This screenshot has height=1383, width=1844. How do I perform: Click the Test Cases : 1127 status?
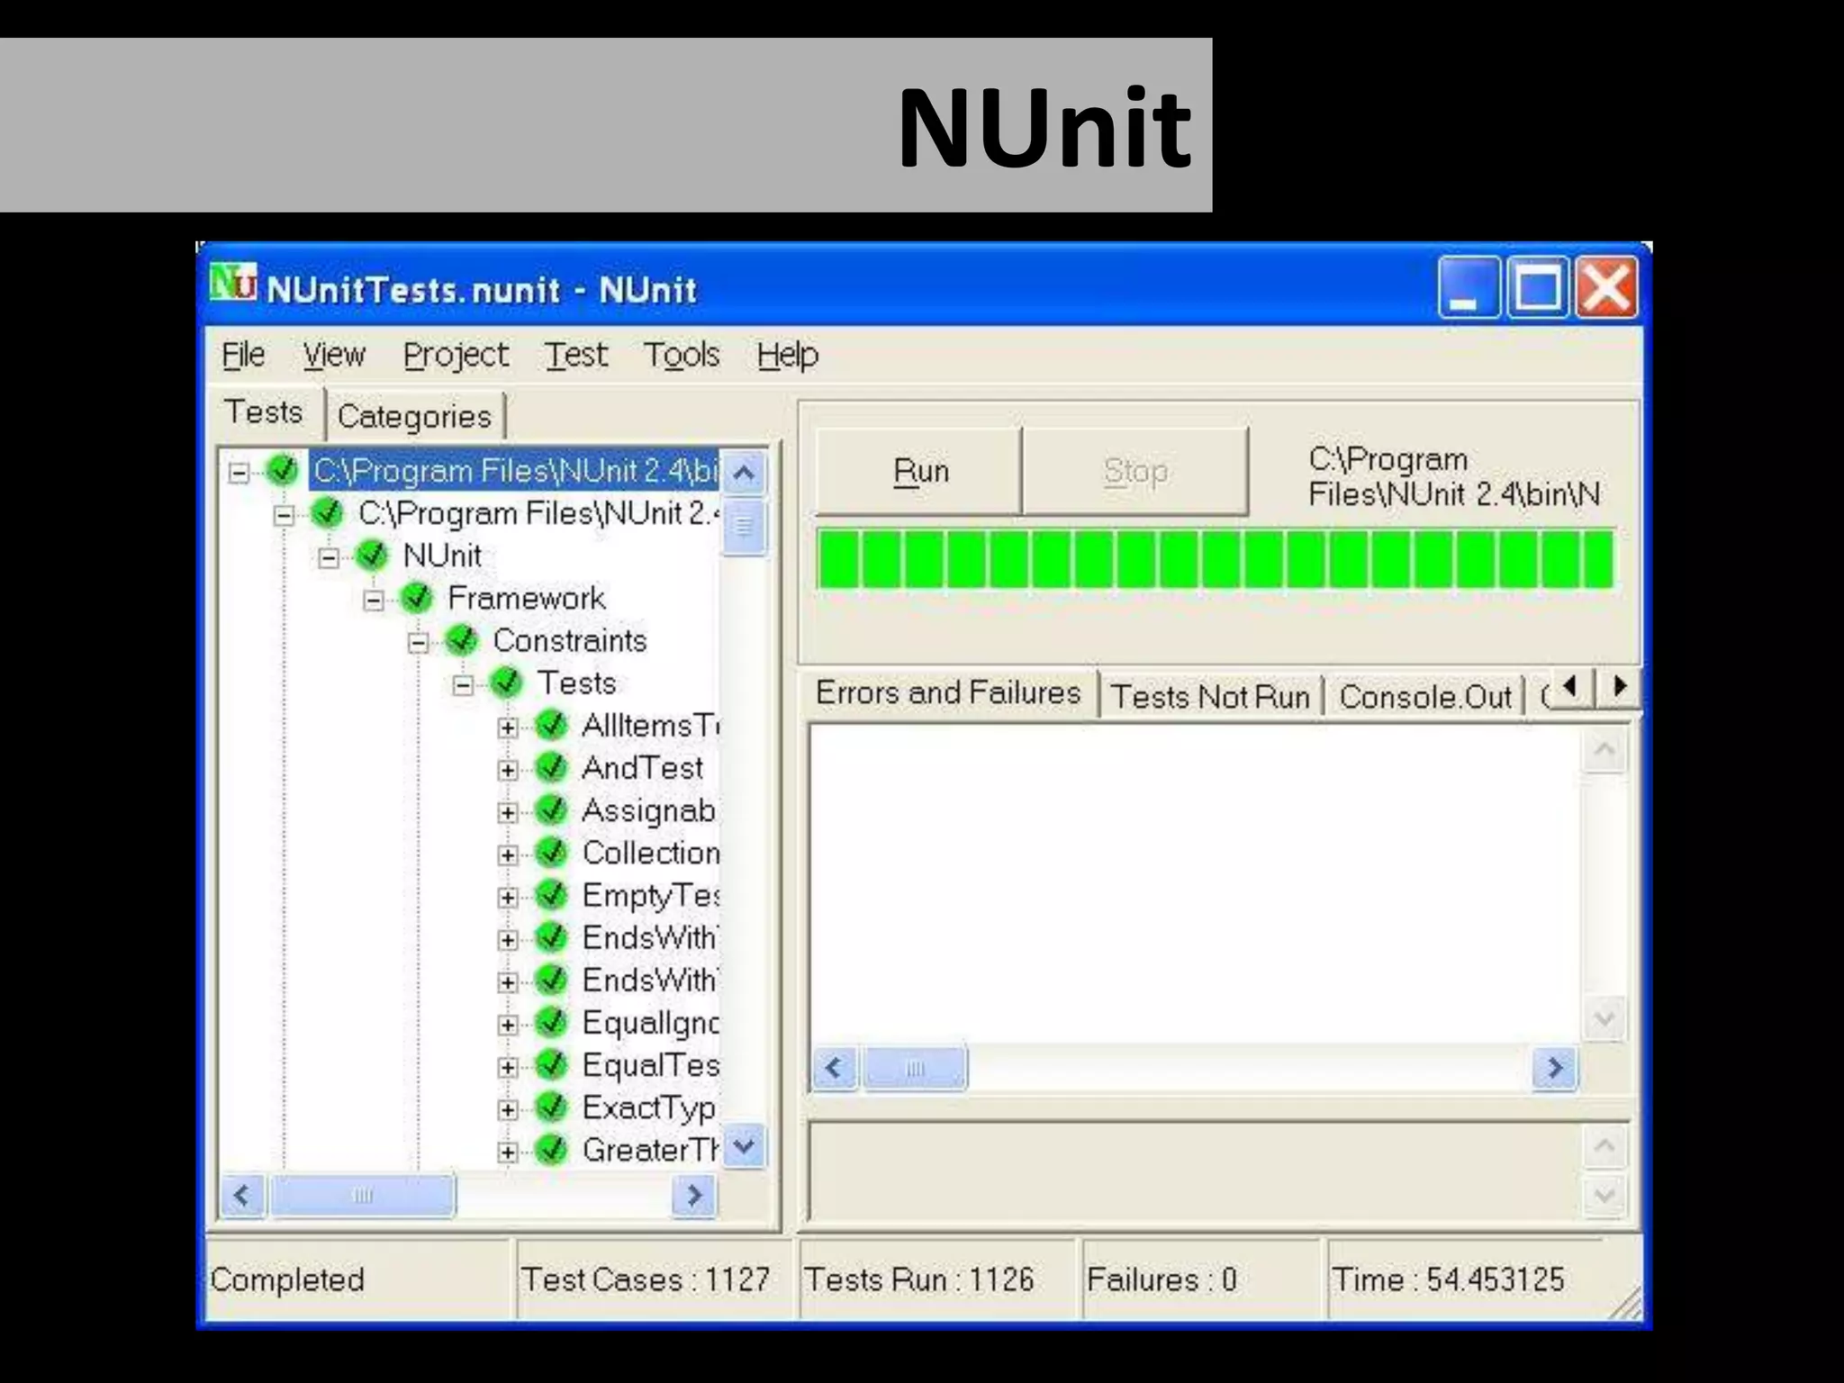point(646,1279)
